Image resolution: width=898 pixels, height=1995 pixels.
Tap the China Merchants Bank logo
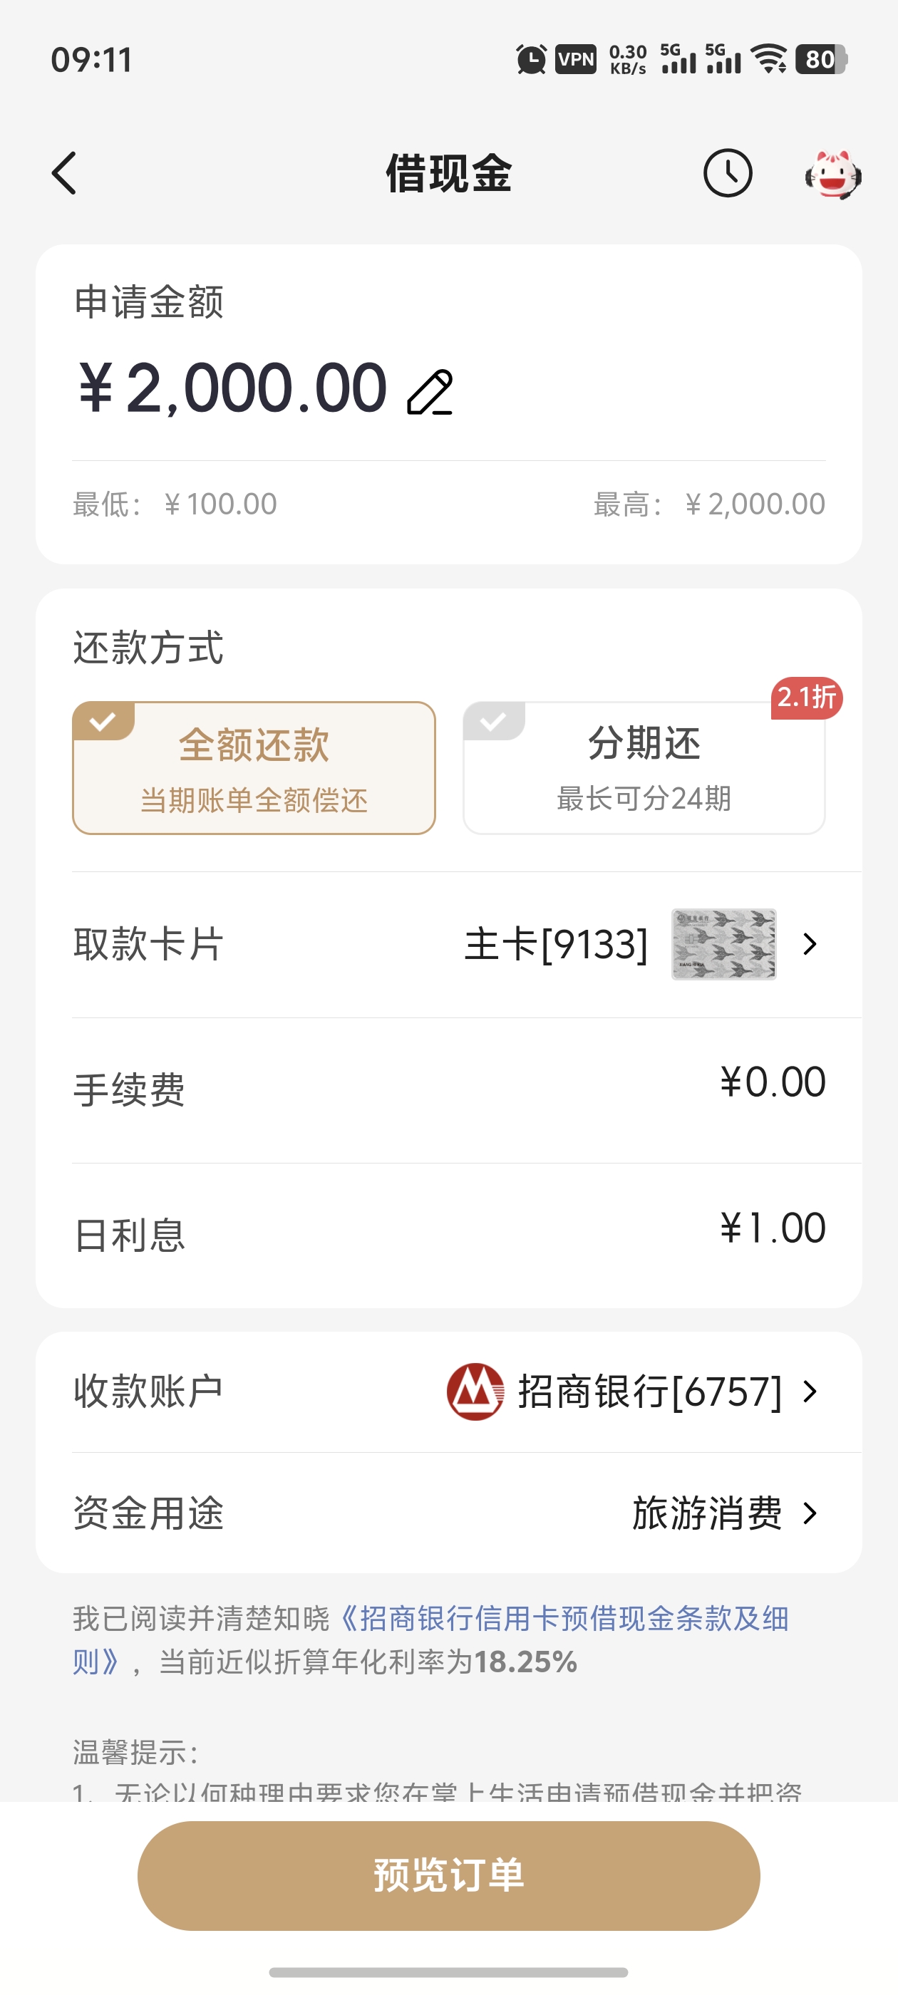[475, 1392]
